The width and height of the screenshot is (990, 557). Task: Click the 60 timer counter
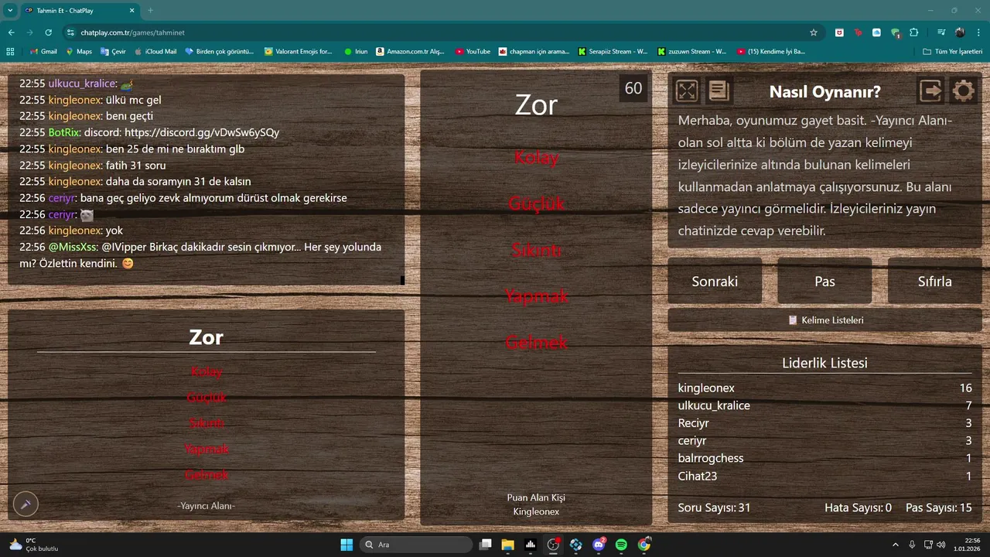pyautogui.click(x=633, y=88)
